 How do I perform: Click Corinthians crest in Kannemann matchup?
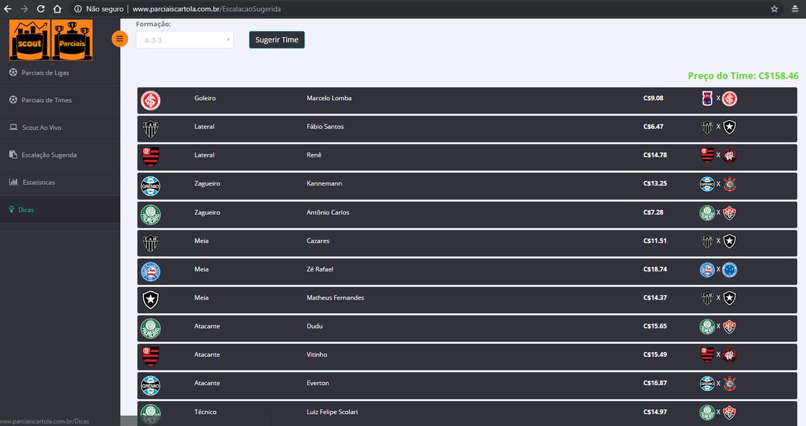point(729,184)
